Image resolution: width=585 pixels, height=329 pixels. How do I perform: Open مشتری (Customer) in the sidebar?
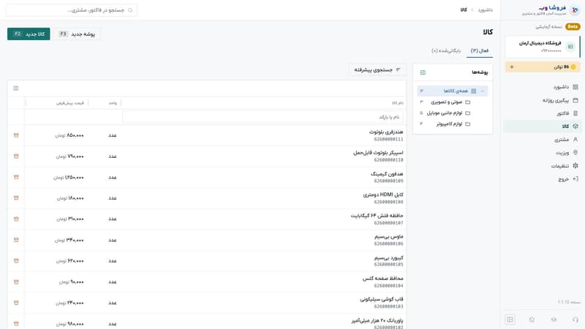[x=542, y=140]
